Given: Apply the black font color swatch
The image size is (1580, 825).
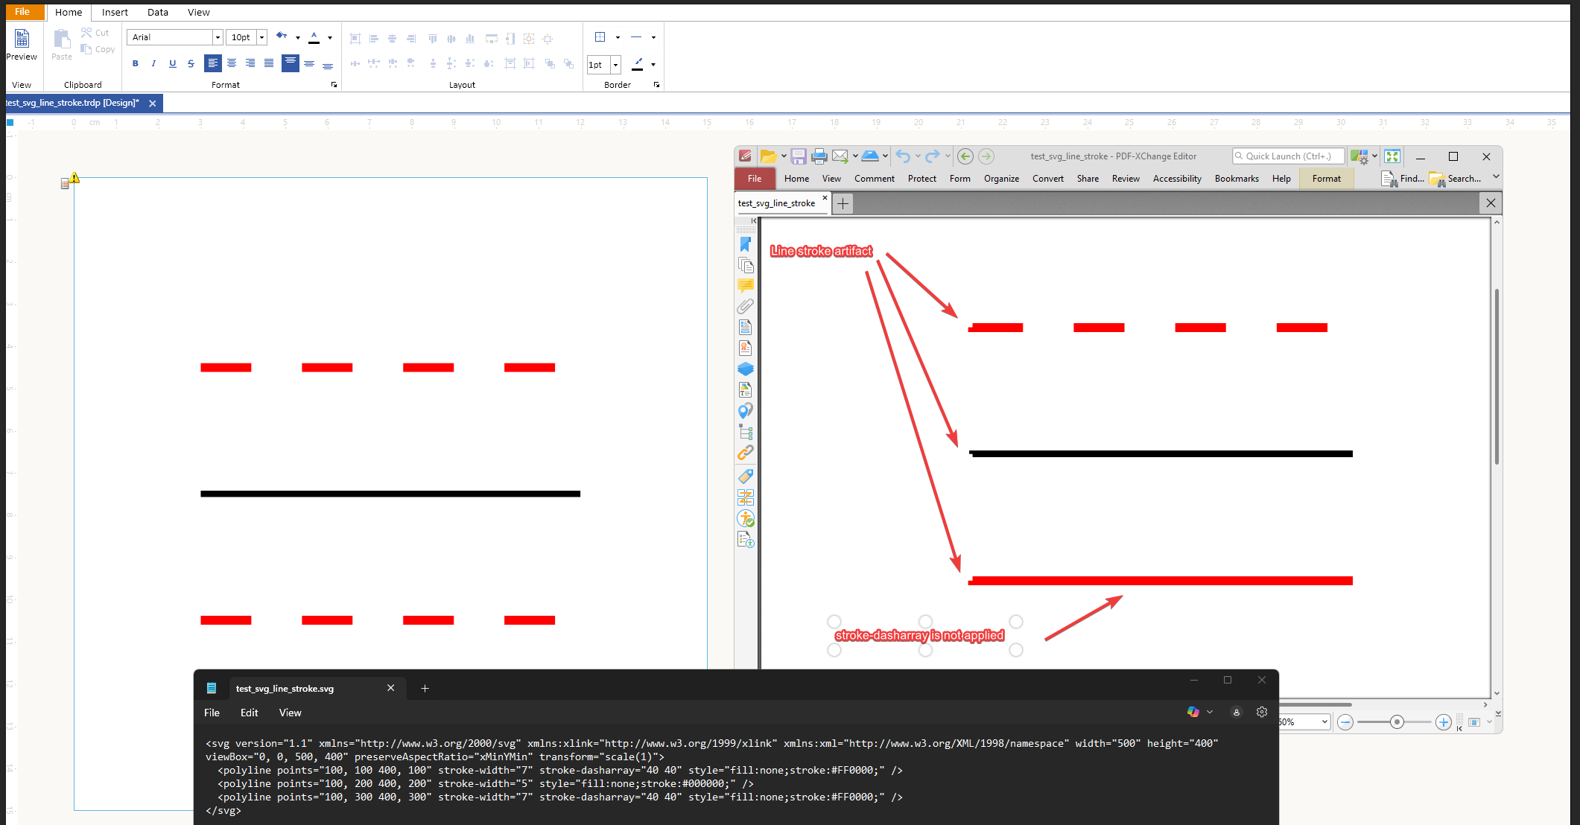Looking at the screenshot, I should [314, 37].
